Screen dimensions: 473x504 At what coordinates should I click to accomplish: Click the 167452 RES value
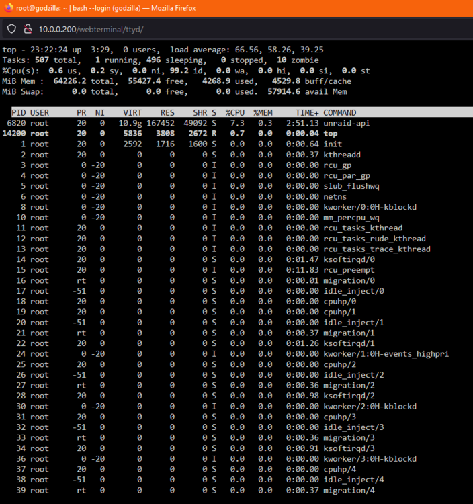(161, 123)
